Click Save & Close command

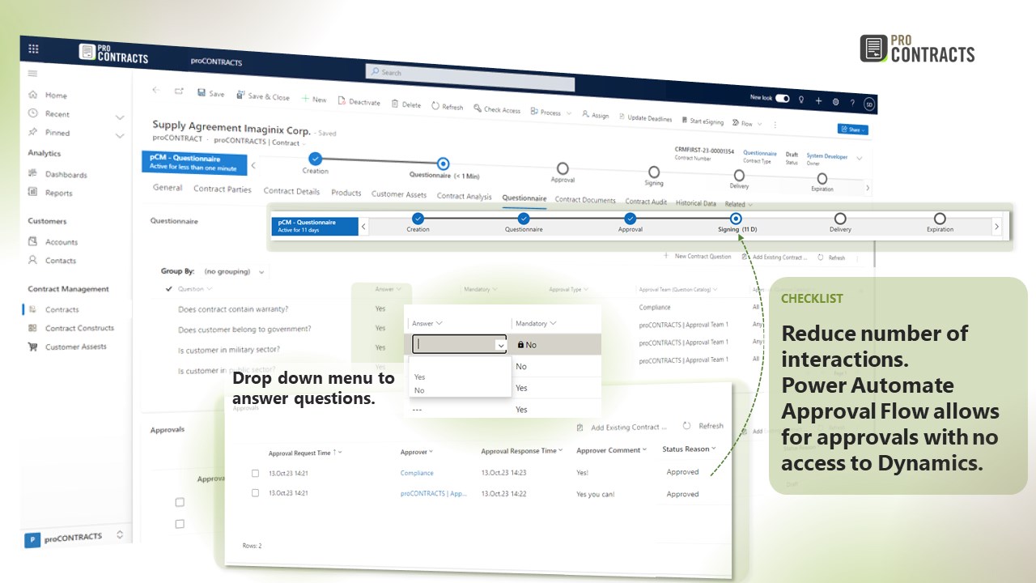(263, 96)
